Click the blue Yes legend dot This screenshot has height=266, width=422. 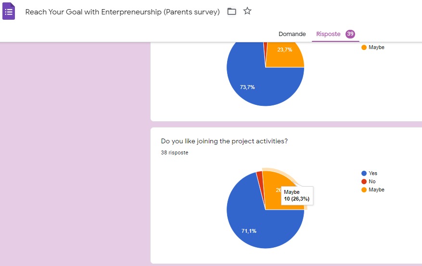click(364, 173)
